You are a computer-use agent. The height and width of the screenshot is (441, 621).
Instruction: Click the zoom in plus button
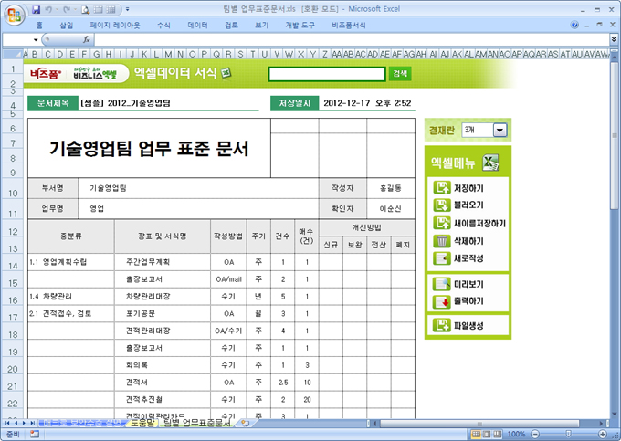tap(603, 434)
